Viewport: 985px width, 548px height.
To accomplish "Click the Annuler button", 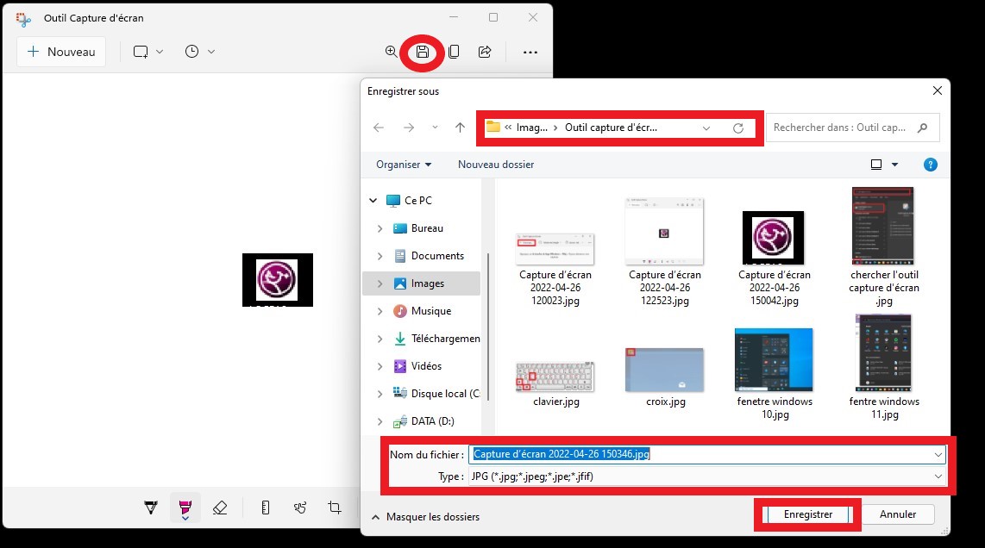I will click(x=897, y=514).
